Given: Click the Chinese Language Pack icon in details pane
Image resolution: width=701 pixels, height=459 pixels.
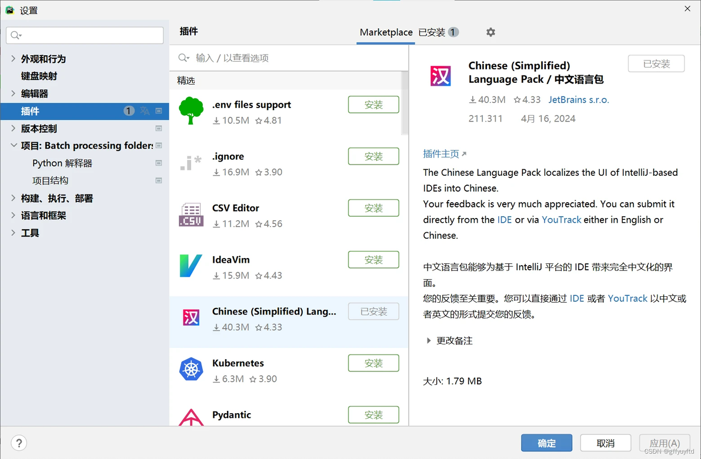Looking at the screenshot, I should [x=440, y=76].
